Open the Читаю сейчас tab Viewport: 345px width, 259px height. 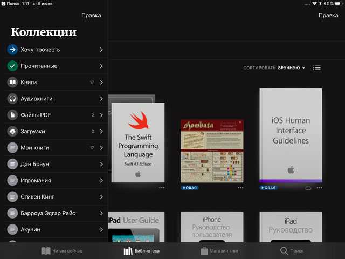[62, 250]
